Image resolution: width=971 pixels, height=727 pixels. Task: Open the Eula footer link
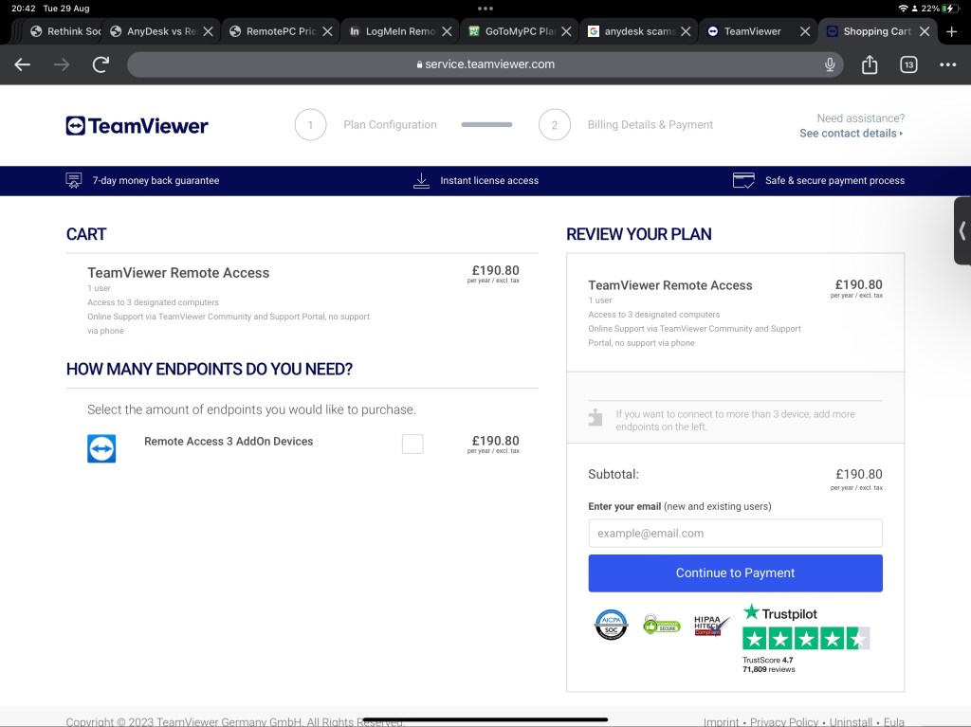point(893,722)
